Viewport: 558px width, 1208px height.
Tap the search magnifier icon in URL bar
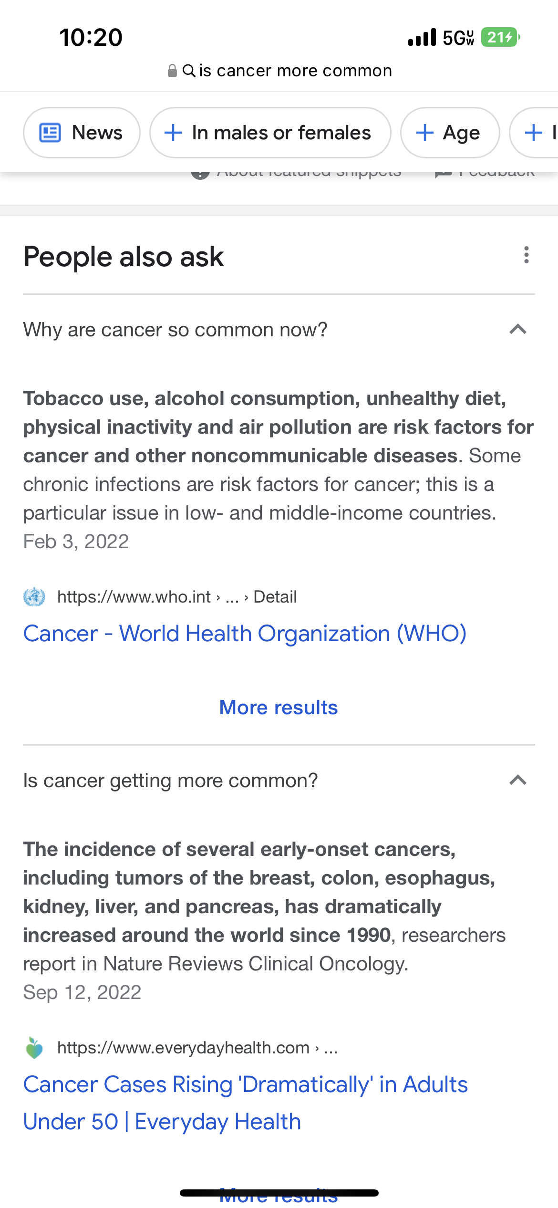coord(189,71)
